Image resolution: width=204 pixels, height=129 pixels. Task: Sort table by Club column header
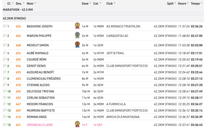click(x=110, y=3)
